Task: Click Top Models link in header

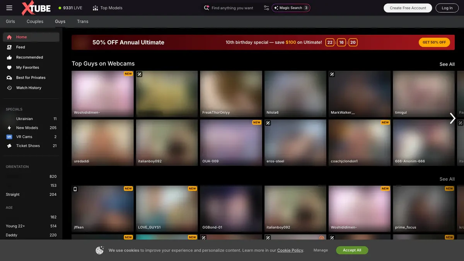Action: tap(107, 8)
